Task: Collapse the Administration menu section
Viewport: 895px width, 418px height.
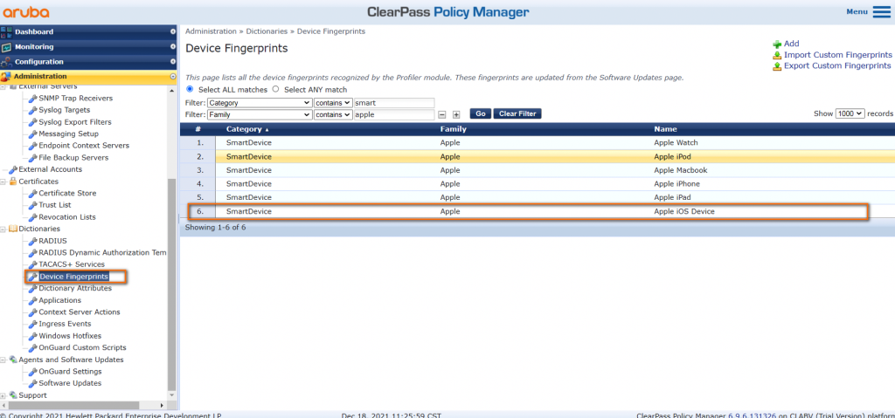Action: click(173, 77)
